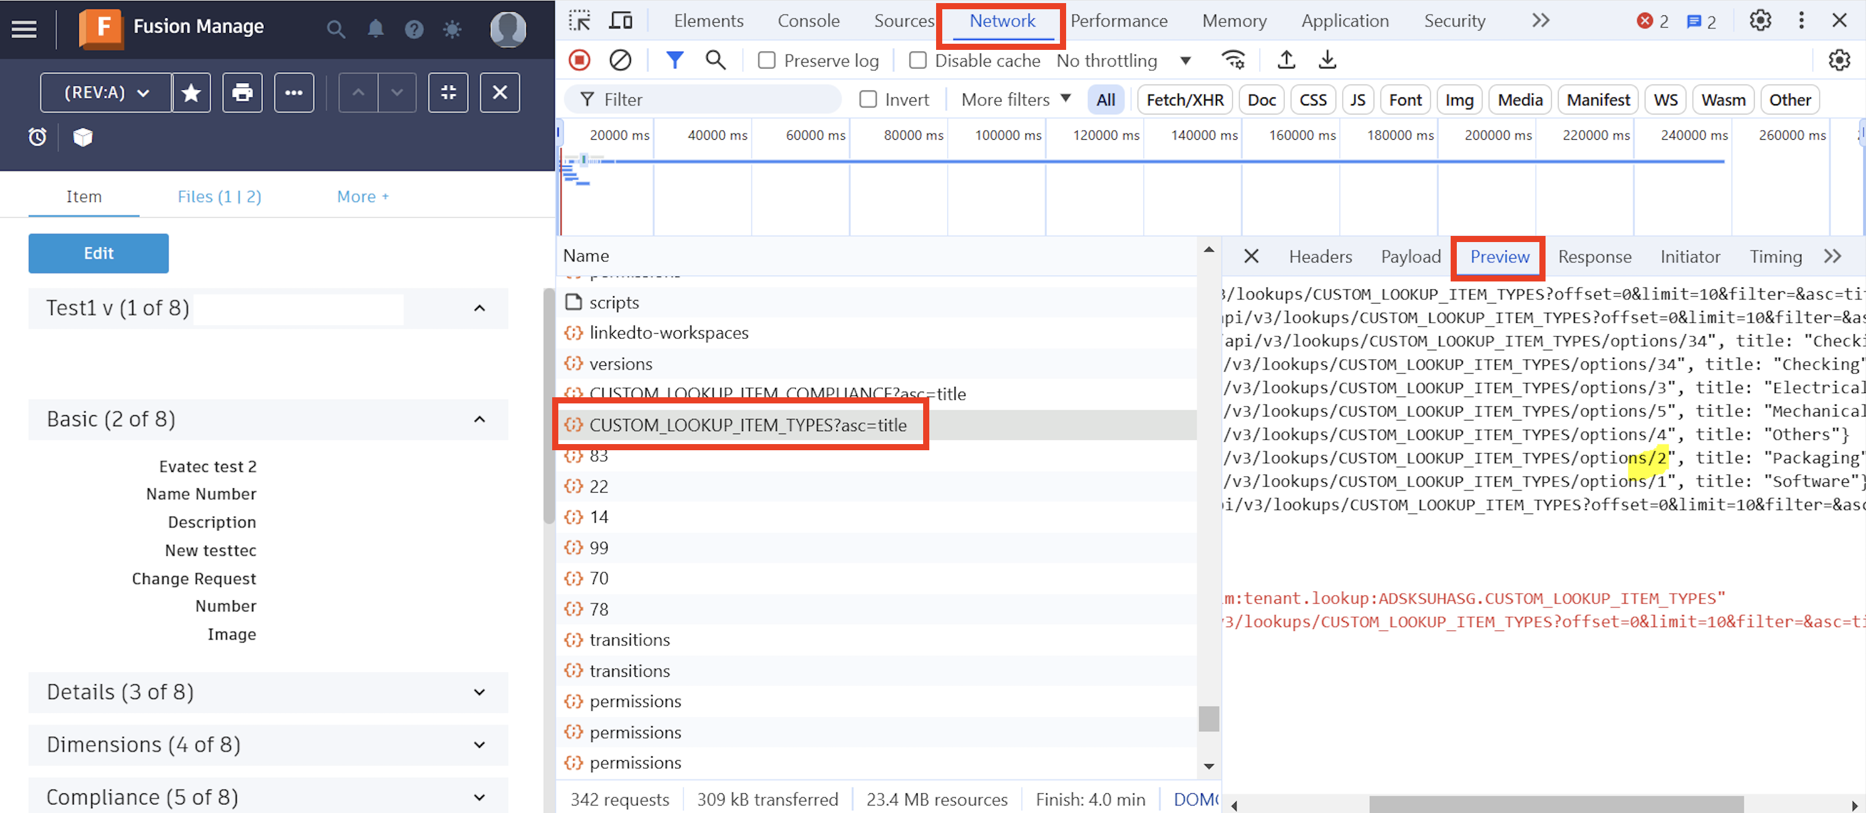Select the All request type filter
Image resolution: width=1866 pixels, height=813 pixels.
tap(1106, 99)
